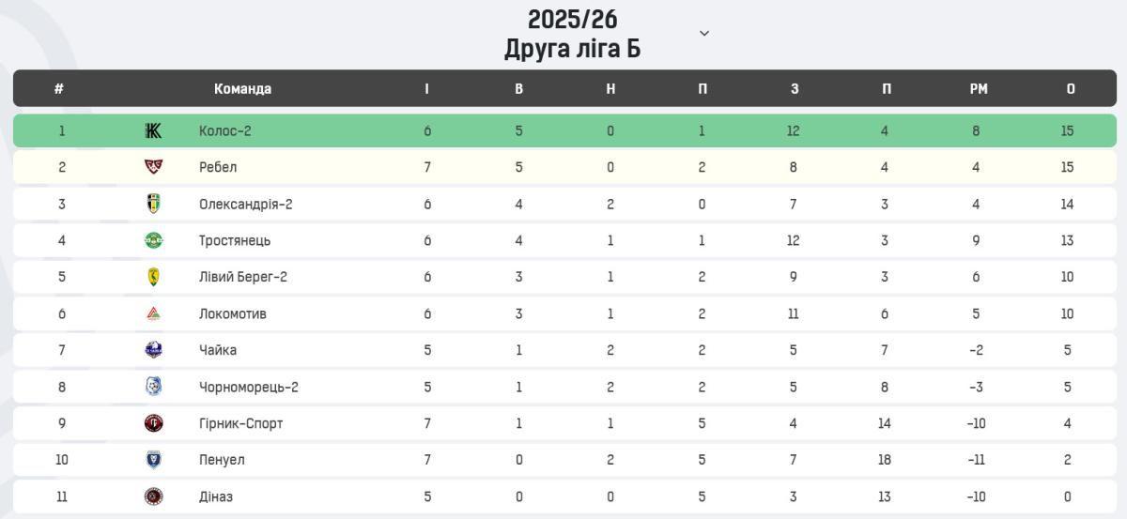This screenshot has height=519, width=1127.
Task: Open the Олександрія-2 team emblem
Action: pos(153,204)
